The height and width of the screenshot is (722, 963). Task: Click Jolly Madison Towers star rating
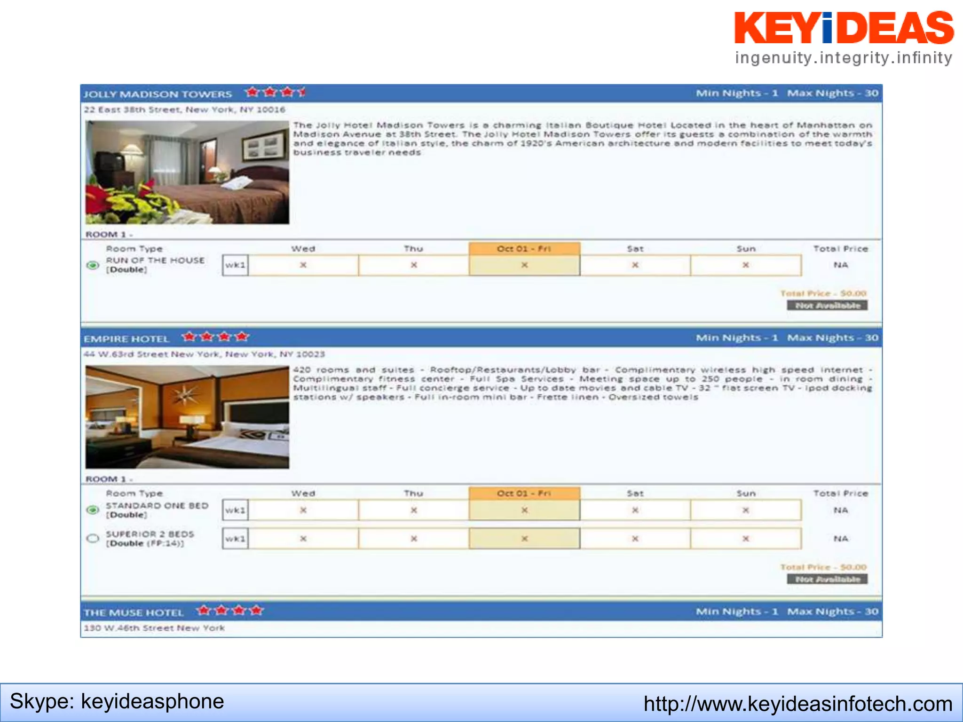(x=276, y=92)
